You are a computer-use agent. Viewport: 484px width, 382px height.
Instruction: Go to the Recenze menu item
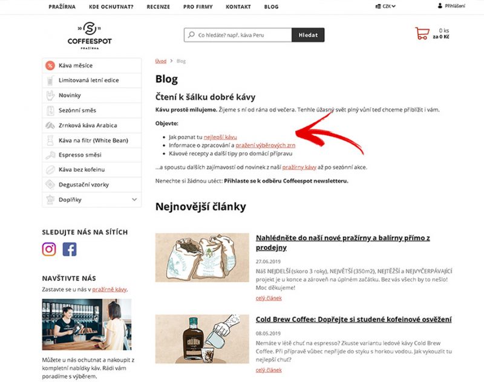[159, 7]
